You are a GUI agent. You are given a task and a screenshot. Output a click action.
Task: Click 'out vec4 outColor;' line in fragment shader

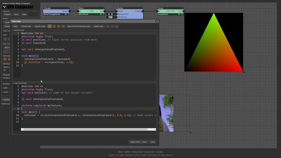click(x=57, y=93)
